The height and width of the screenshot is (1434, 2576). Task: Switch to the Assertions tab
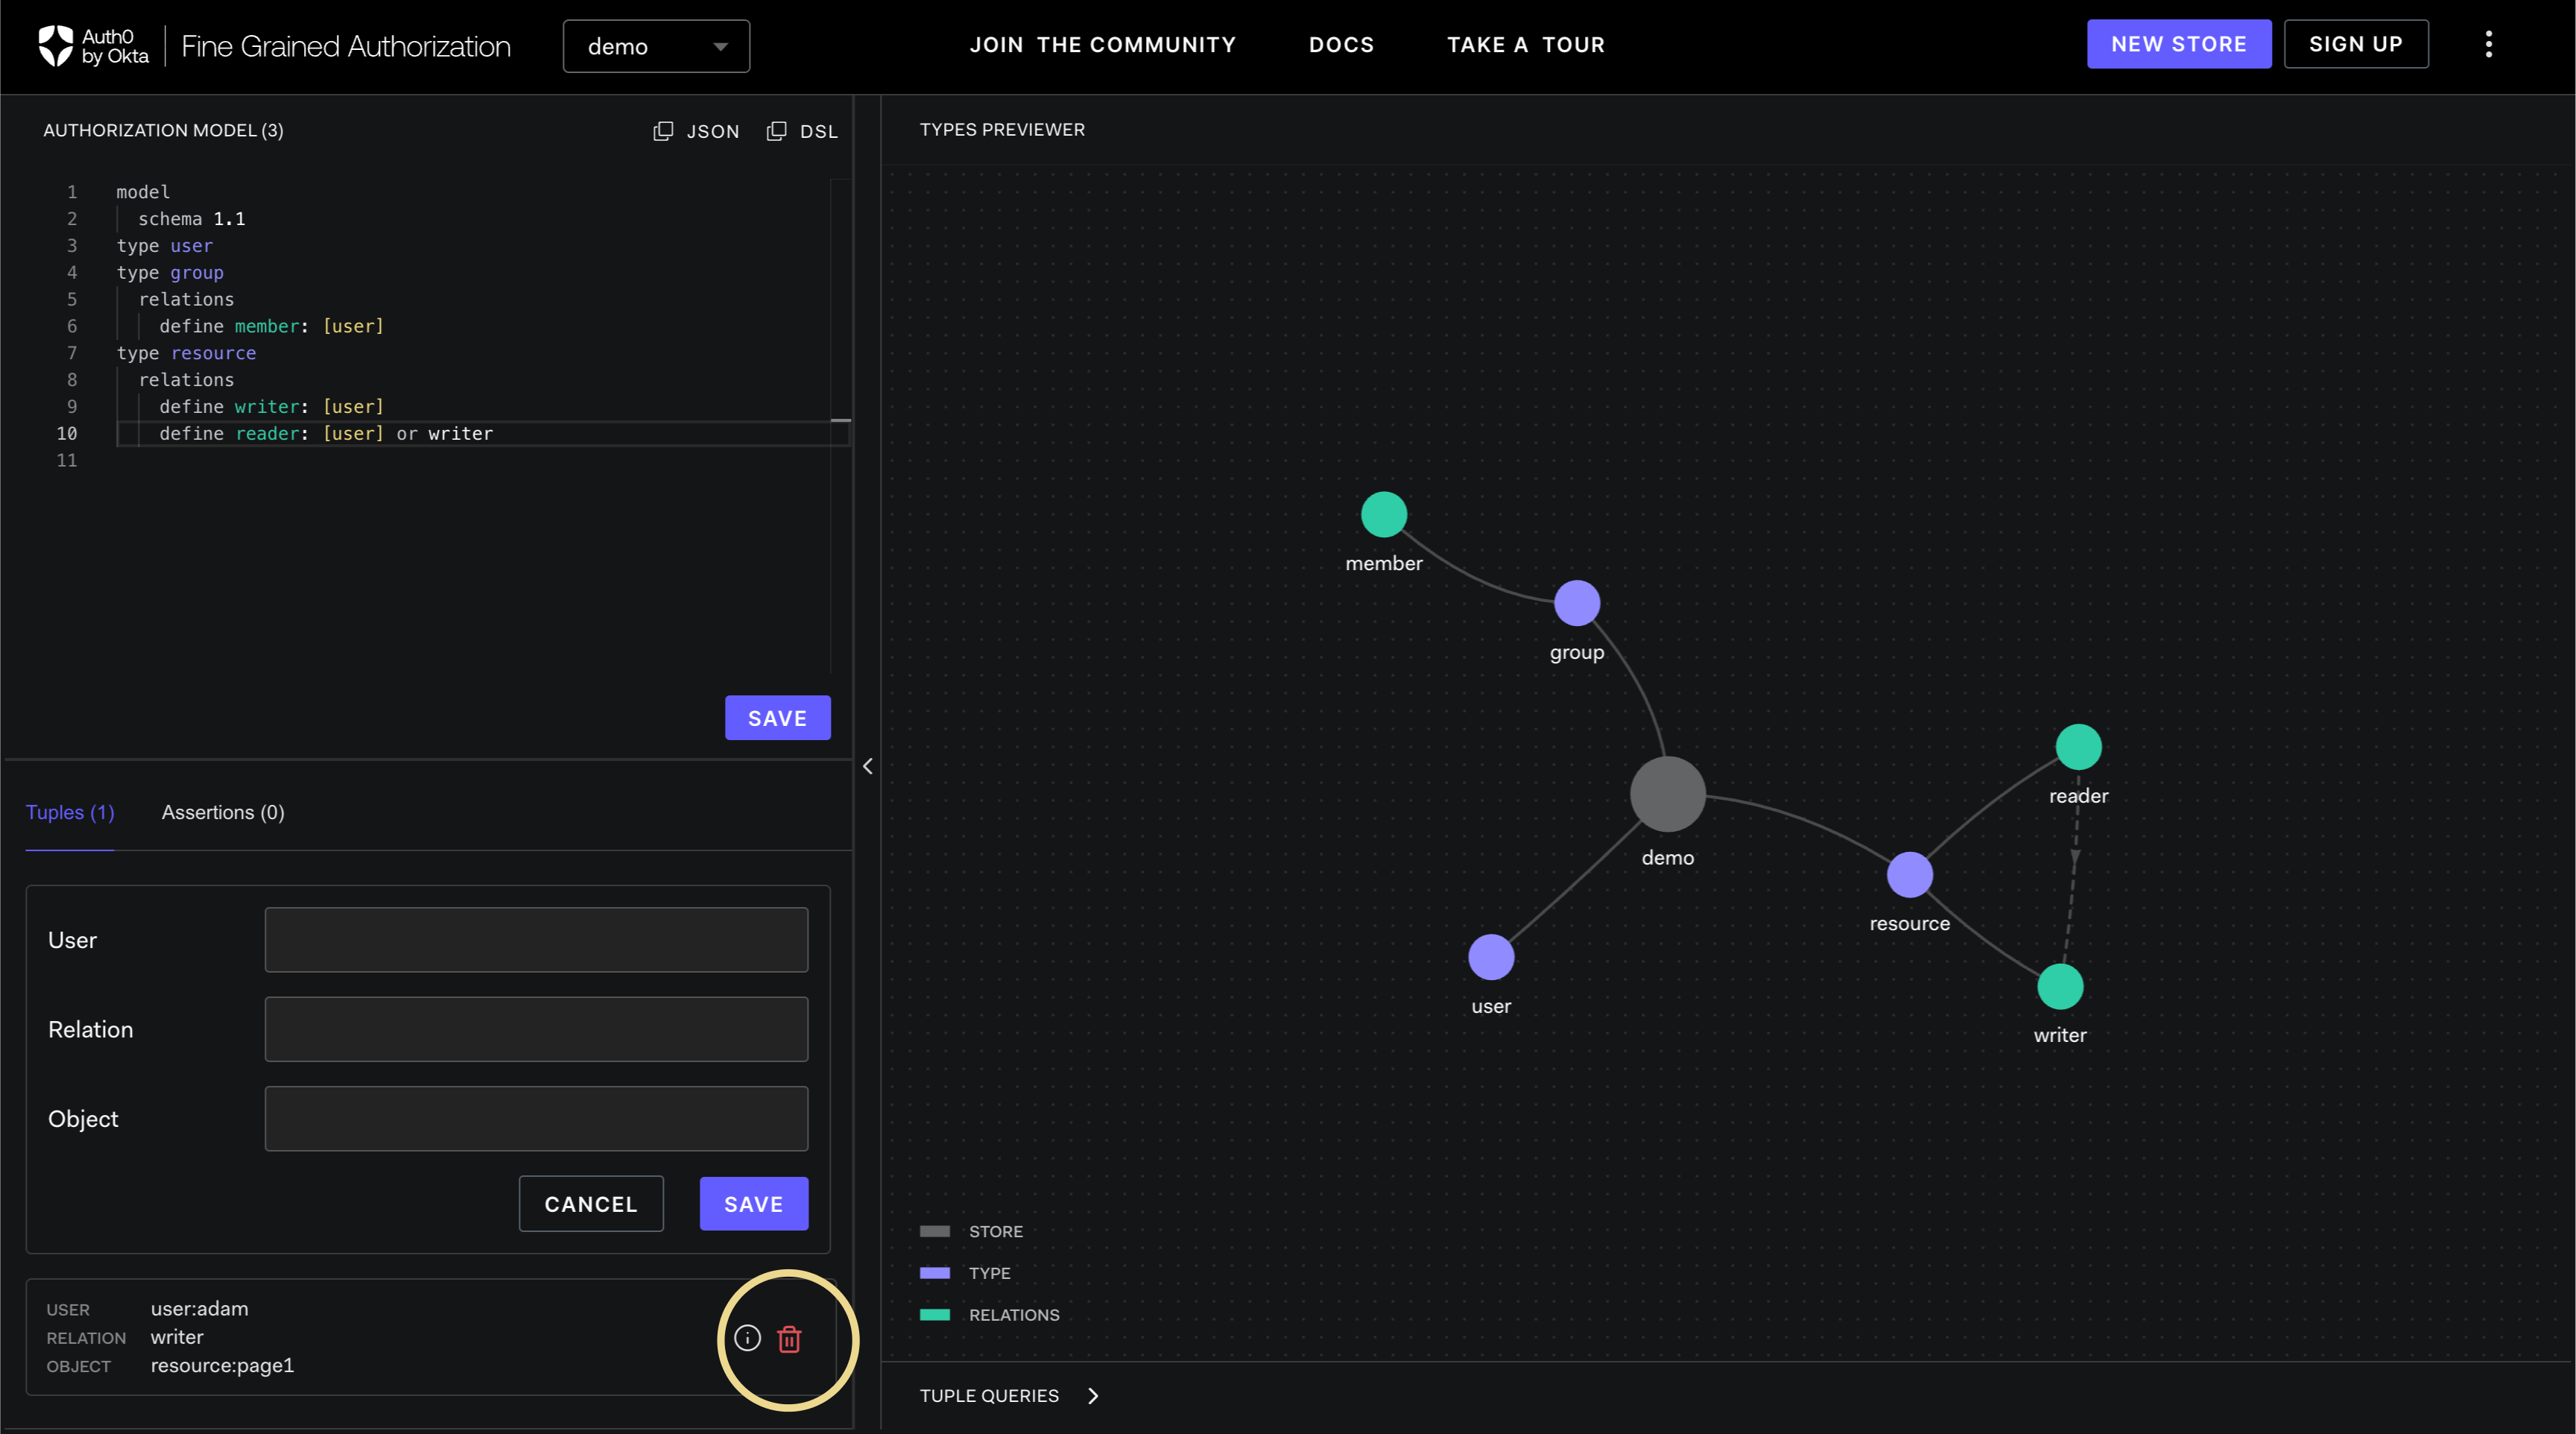(223, 812)
